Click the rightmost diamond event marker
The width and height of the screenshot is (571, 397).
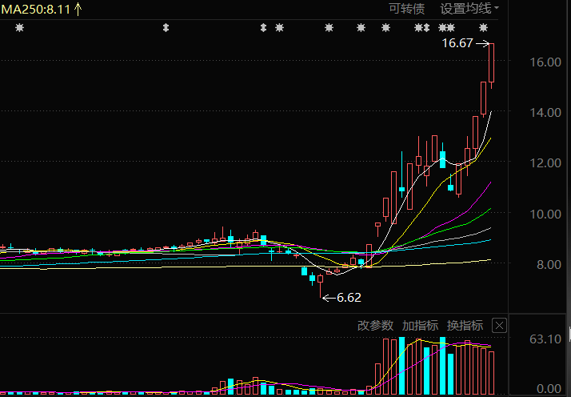(x=426, y=28)
